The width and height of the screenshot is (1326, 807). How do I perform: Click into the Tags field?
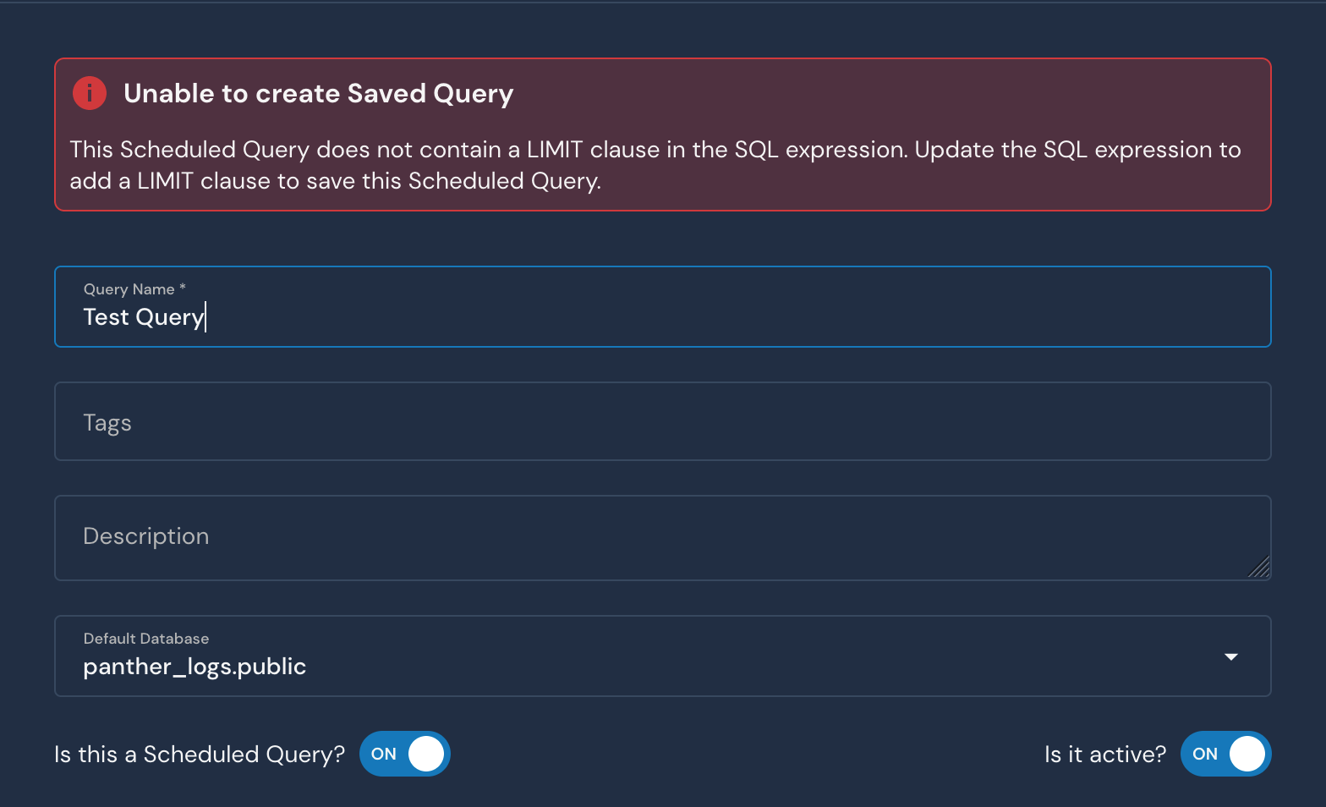(663, 421)
